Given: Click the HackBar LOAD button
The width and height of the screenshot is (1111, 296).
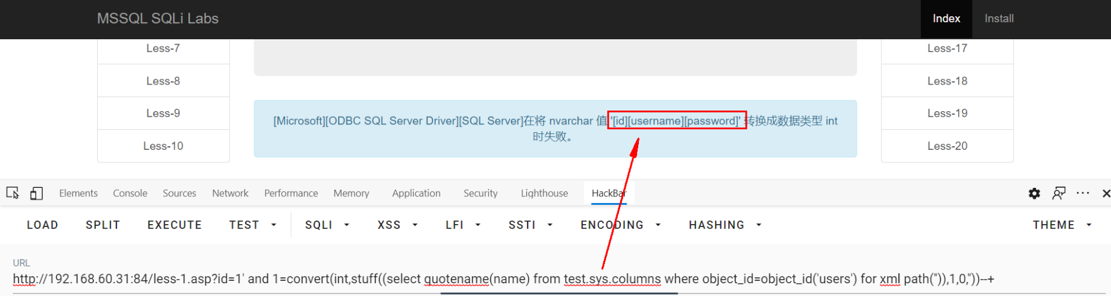Looking at the screenshot, I should 42,225.
